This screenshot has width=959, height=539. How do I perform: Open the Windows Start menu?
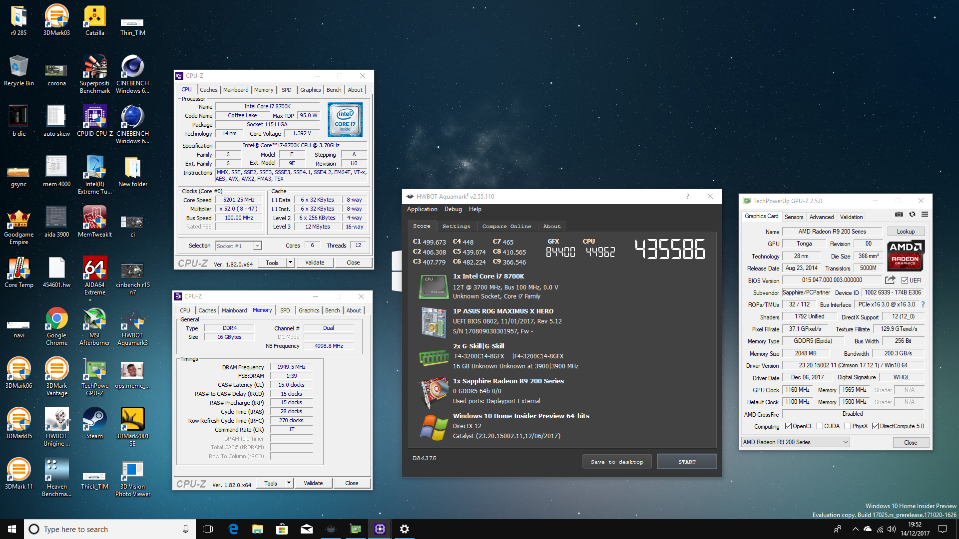12,529
